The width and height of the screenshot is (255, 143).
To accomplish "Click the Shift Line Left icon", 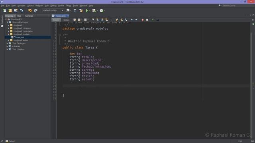I will point(131,20).
